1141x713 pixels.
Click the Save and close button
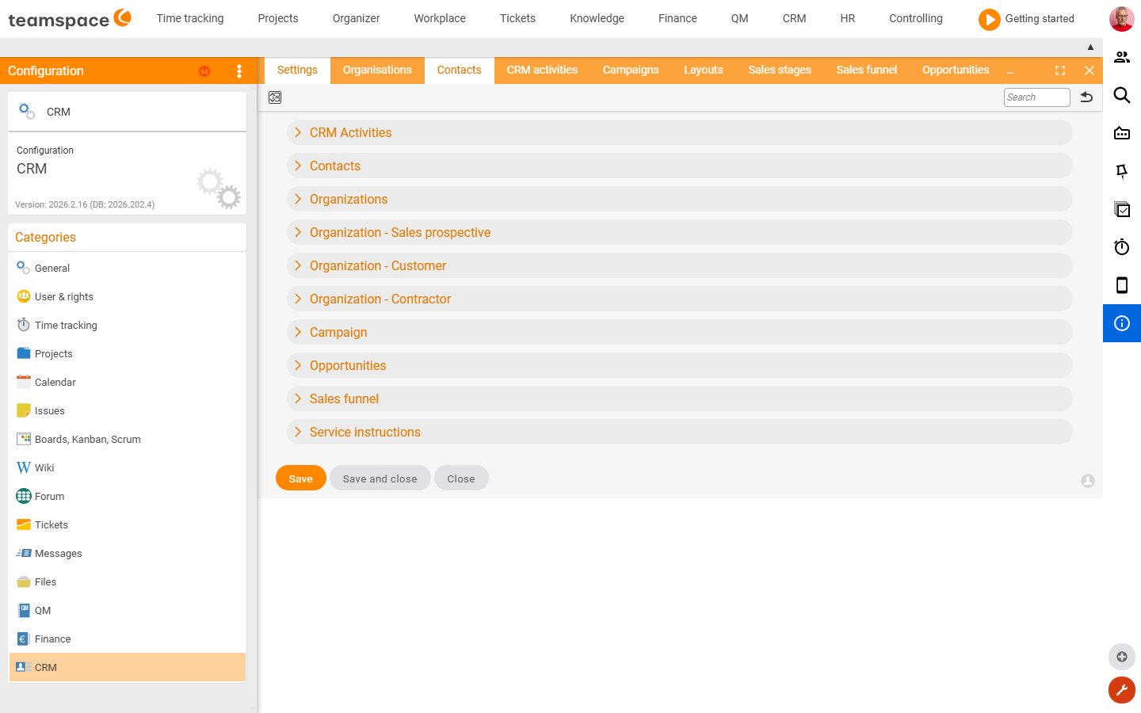tap(380, 479)
